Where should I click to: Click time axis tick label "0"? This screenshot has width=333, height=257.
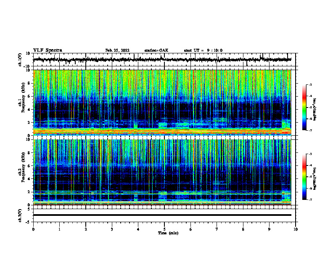point(33,229)
